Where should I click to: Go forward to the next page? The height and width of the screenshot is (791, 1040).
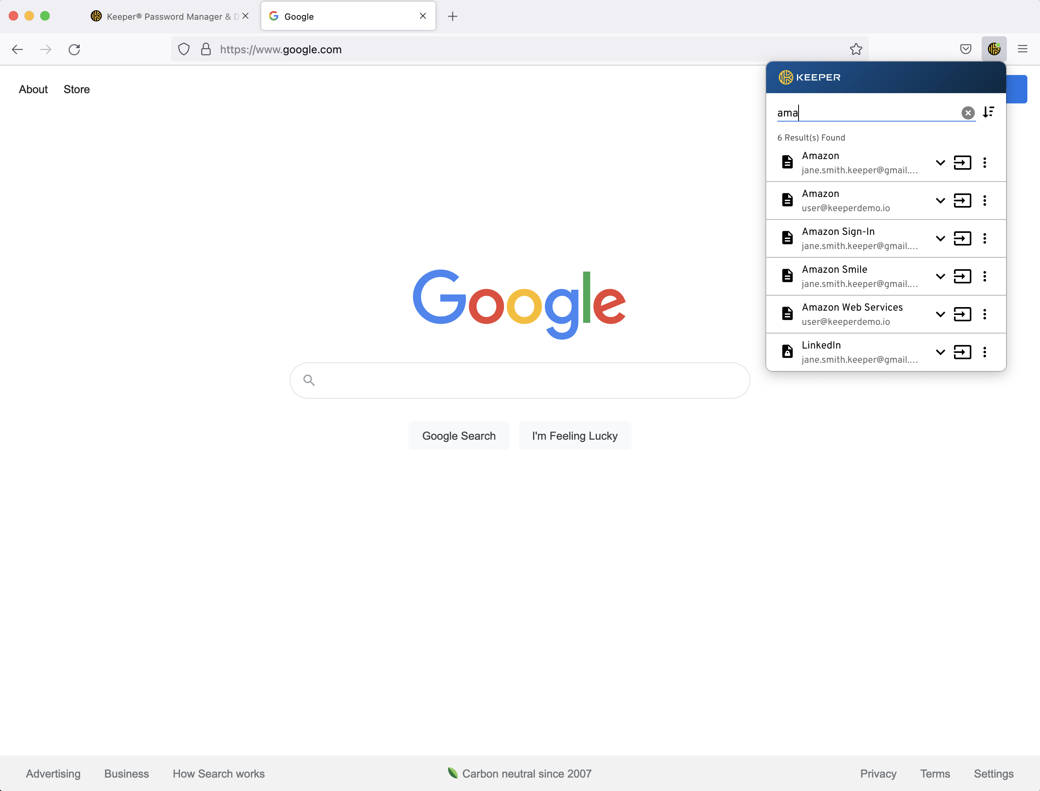46,49
